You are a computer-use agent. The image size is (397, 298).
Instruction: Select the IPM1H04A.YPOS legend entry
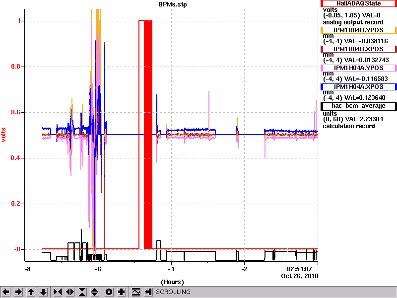tap(358, 68)
